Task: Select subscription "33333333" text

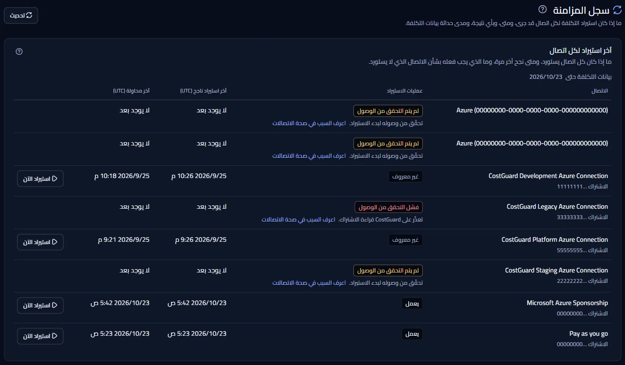Action: [582, 217]
